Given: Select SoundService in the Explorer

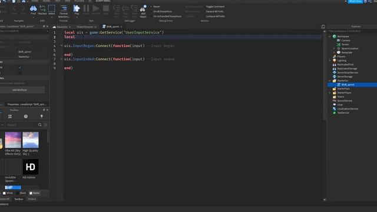Looking at the screenshot, I should 345,101.
